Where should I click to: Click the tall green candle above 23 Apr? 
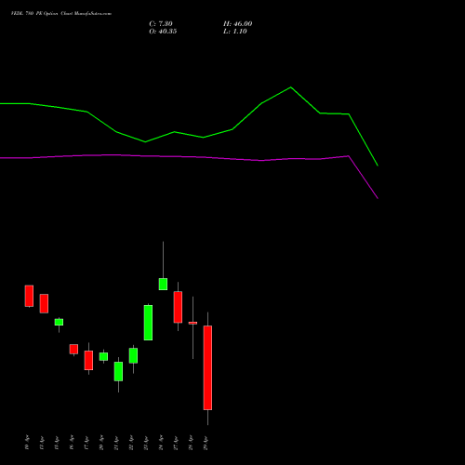(148, 323)
